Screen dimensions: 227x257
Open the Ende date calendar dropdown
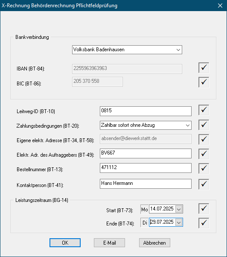[179, 222]
